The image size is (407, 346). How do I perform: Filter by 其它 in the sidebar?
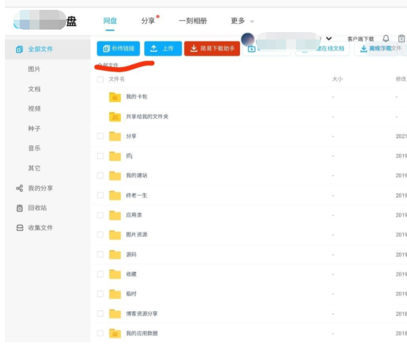(x=35, y=168)
